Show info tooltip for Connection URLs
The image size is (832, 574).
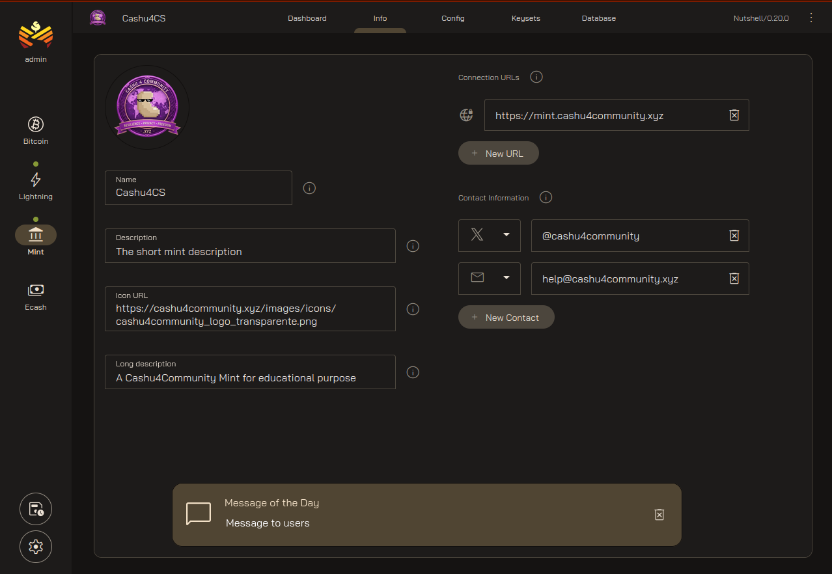pos(536,77)
